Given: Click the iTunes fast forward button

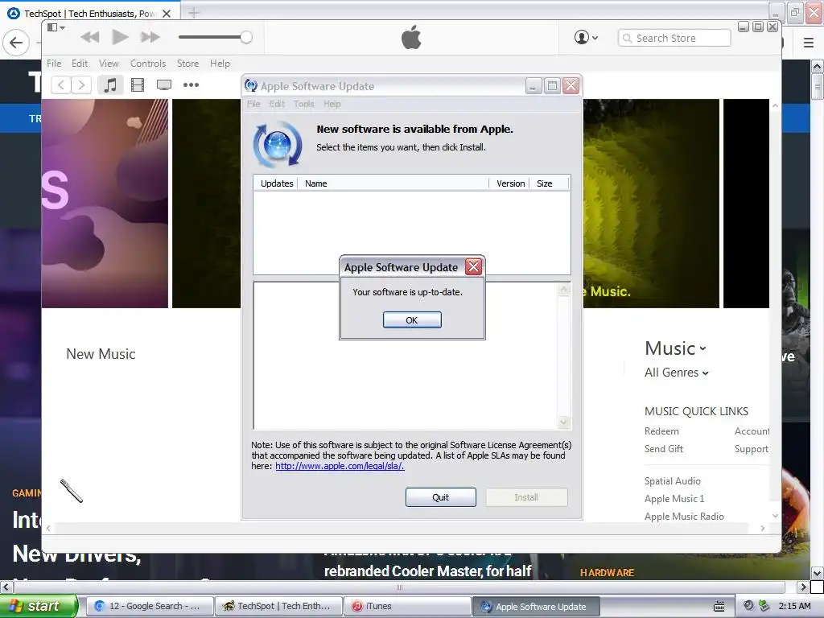Looking at the screenshot, I should 150,37.
